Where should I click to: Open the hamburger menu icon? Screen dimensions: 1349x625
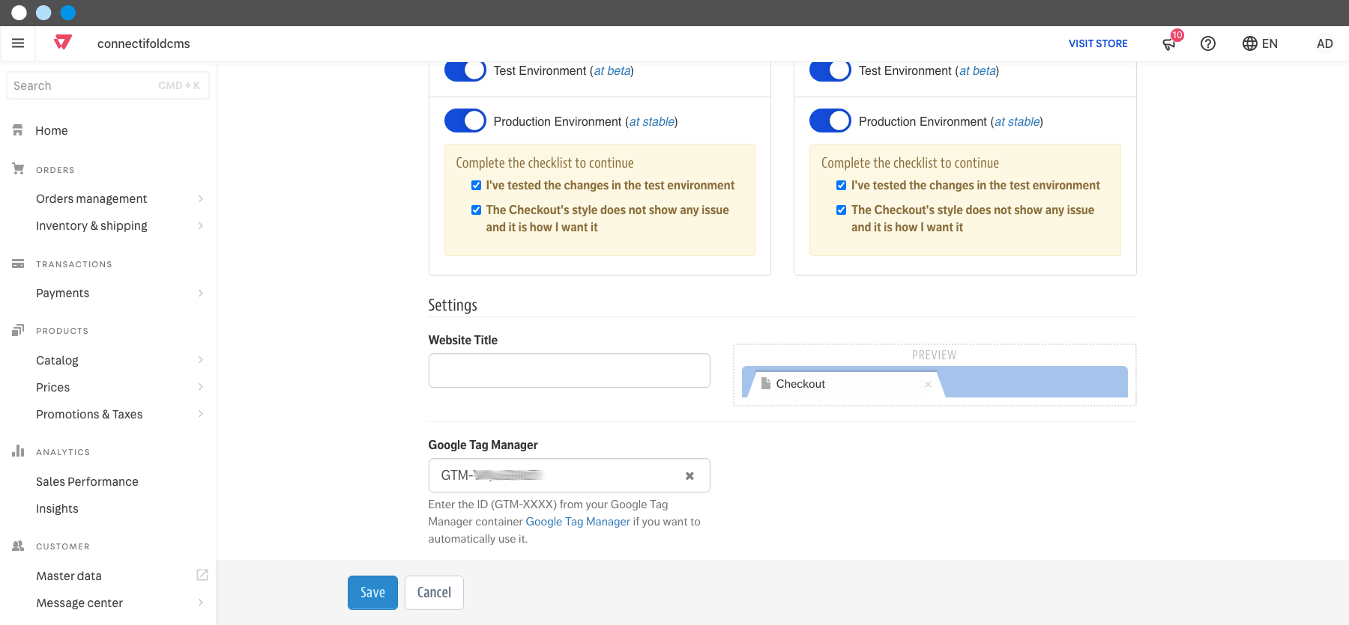click(x=18, y=43)
